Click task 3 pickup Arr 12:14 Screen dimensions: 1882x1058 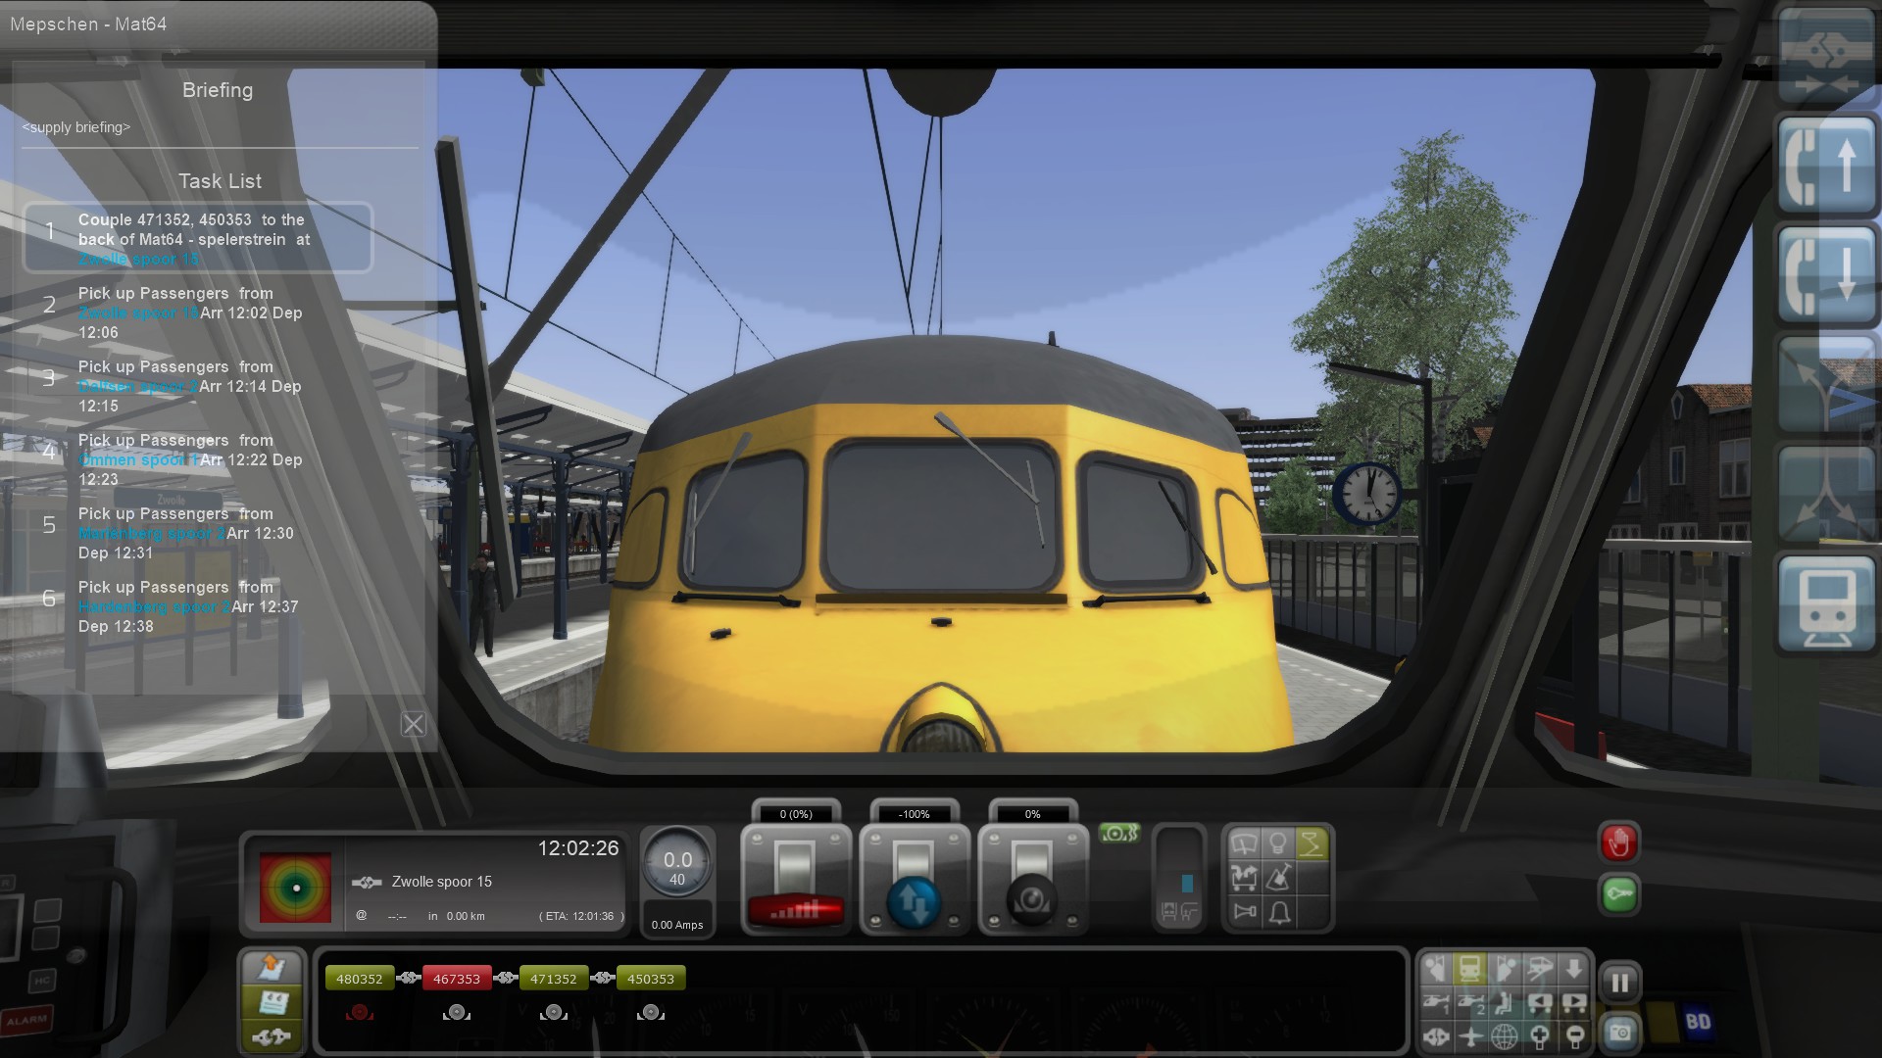point(198,386)
